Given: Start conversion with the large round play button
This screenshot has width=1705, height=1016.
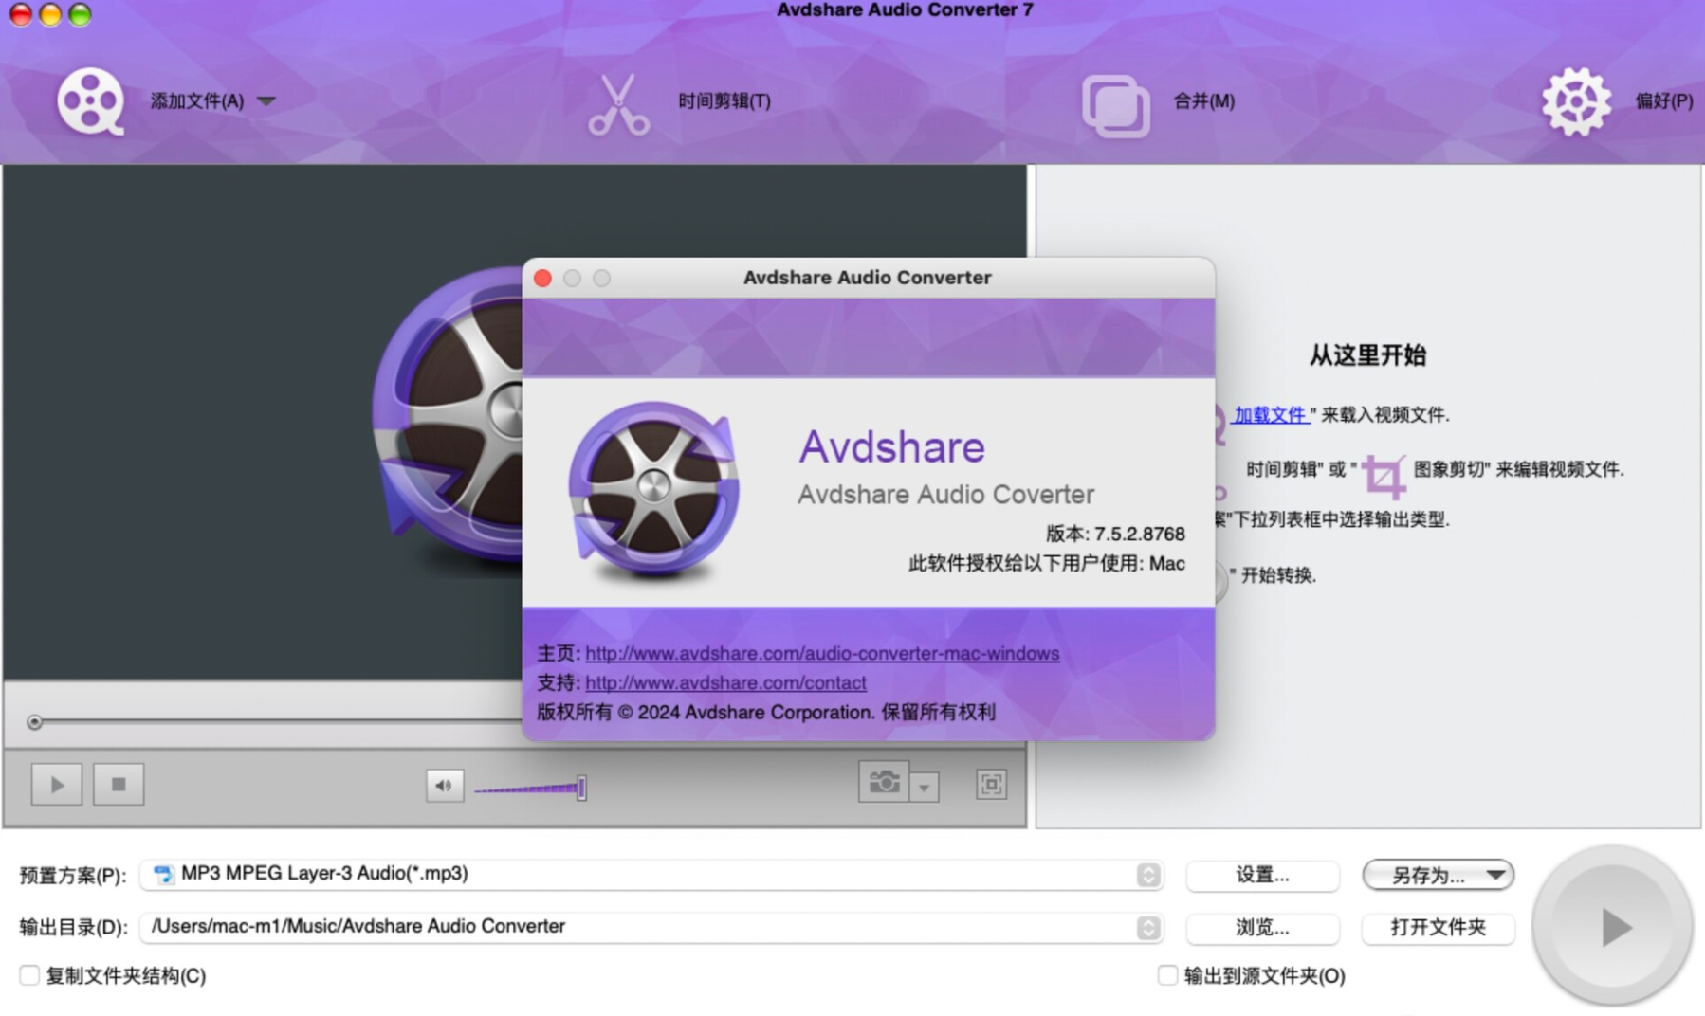Looking at the screenshot, I should click(1613, 926).
